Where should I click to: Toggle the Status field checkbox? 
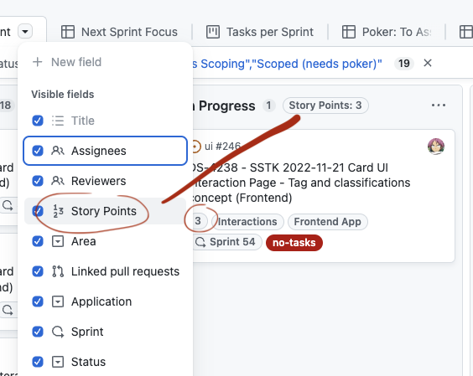[38, 362]
